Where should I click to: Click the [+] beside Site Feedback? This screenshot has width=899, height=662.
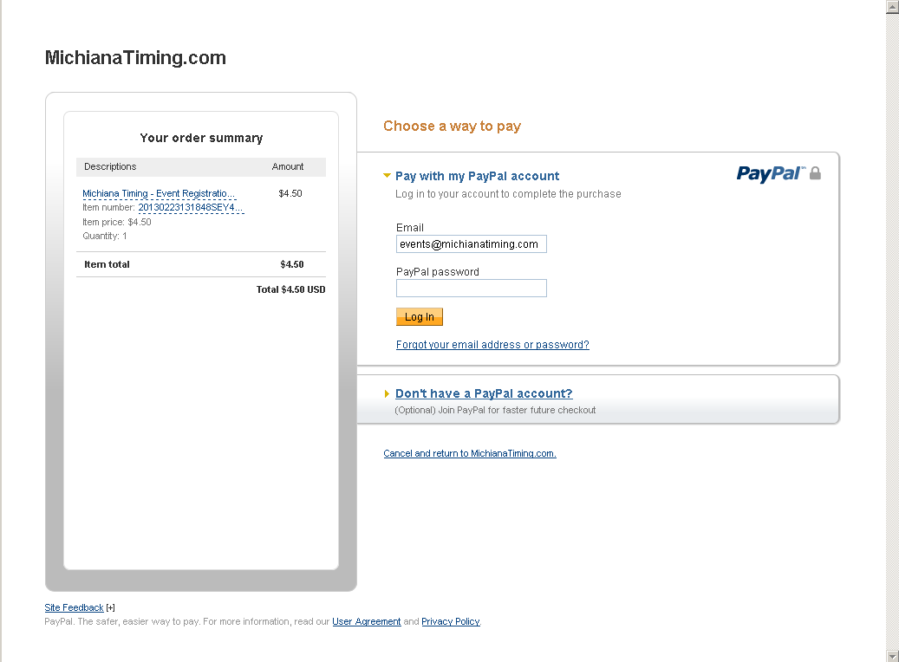(109, 607)
